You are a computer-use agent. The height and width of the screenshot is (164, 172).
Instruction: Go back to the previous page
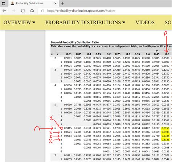tap(4, 10)
